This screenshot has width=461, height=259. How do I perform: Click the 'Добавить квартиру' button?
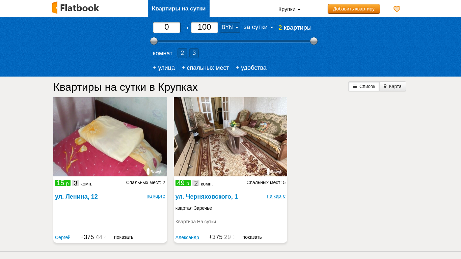click(x=354, y=9)
